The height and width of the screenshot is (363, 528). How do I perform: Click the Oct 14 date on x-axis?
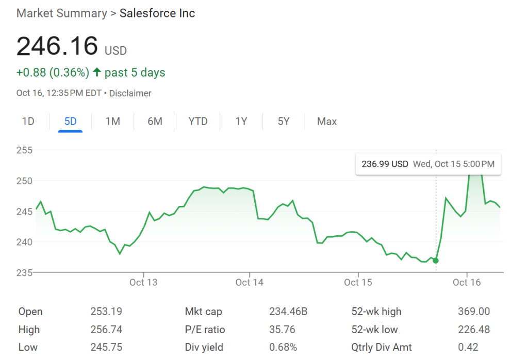pyautogui.click(x=250, y=282)
